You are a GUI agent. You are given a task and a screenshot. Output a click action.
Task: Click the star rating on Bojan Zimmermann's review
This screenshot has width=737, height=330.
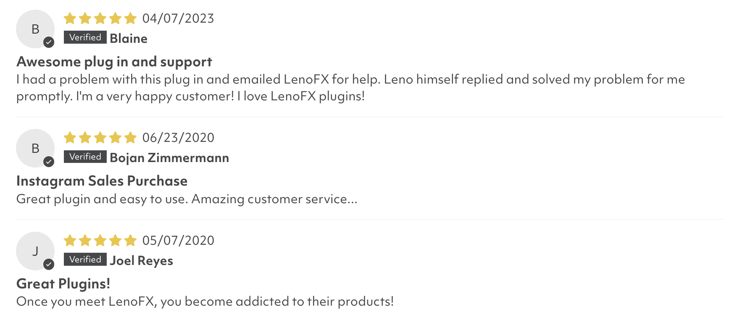100,138
